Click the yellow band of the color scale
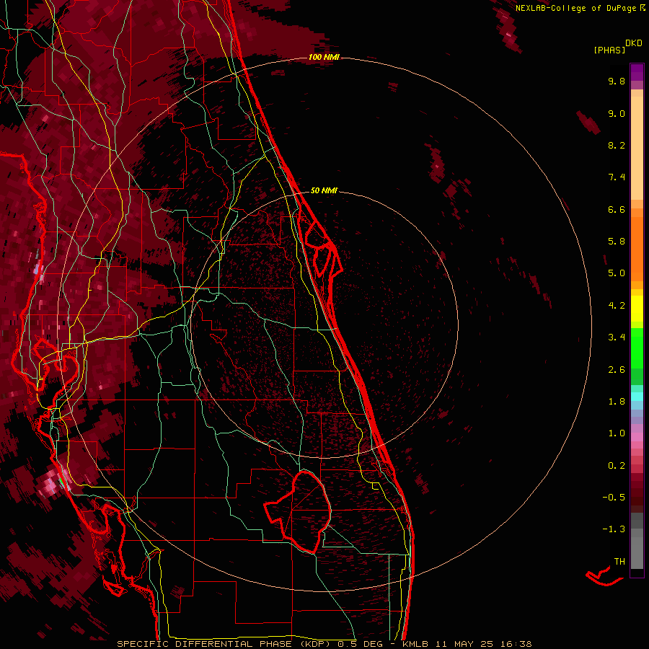Screen dimensions: 649x649 [x=637, y=309]
